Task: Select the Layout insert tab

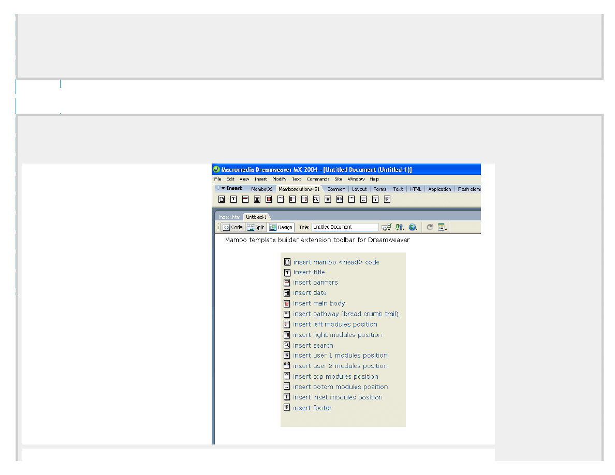Action: tap(359, 189)
